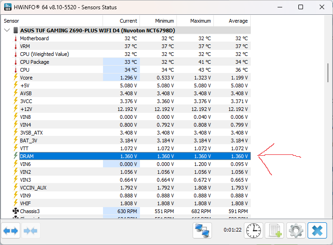Reset the elapsed time clock icon

tap(254, 231)
